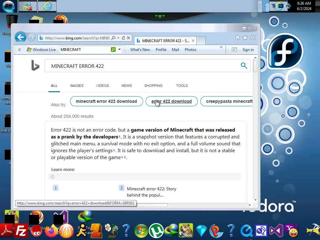Click the 'error 422 download' suggestion
This screenshot has height=240, width=320.
[x=172, y=101]
